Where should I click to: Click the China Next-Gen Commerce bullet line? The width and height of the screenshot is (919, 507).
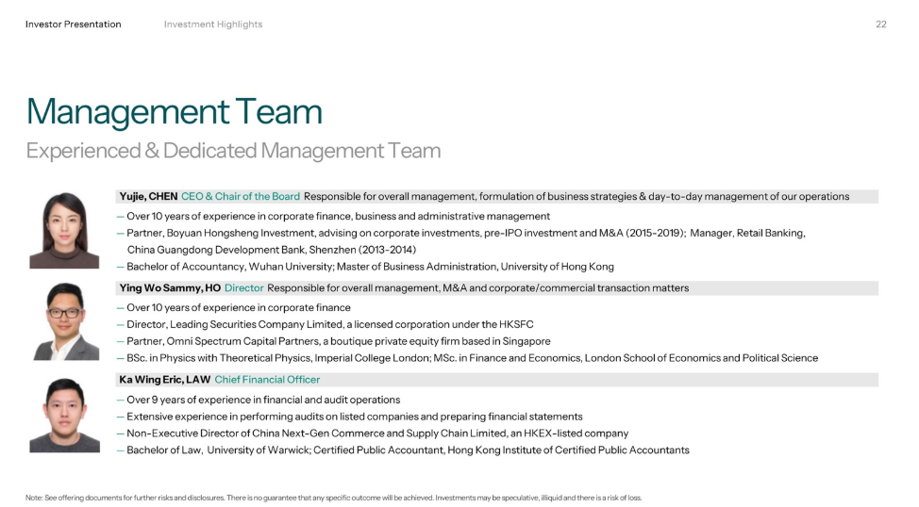coord(374,433)
